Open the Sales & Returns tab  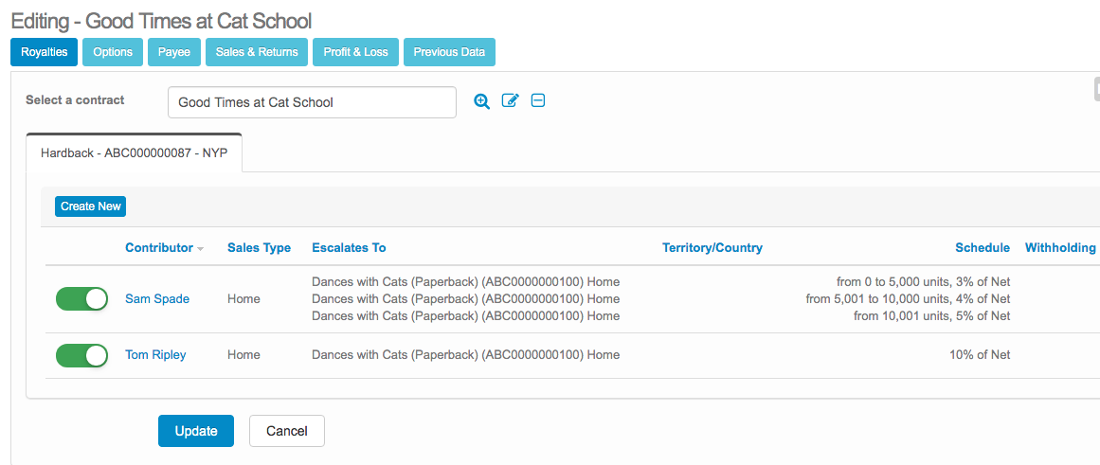click(256, 52)
